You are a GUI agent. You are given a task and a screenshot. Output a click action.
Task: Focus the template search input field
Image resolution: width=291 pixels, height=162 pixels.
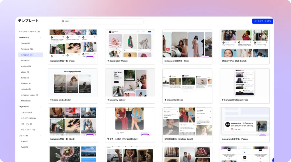pyautogui.click(x=103, y=21)
